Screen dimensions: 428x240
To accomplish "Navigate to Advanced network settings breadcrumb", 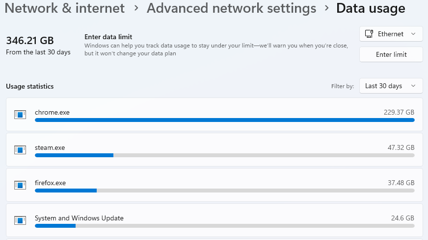I will (231, 8).
